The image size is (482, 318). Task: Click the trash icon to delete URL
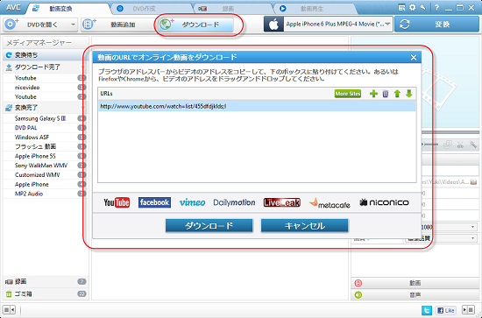pyautogui.click(x=386, y=94)
